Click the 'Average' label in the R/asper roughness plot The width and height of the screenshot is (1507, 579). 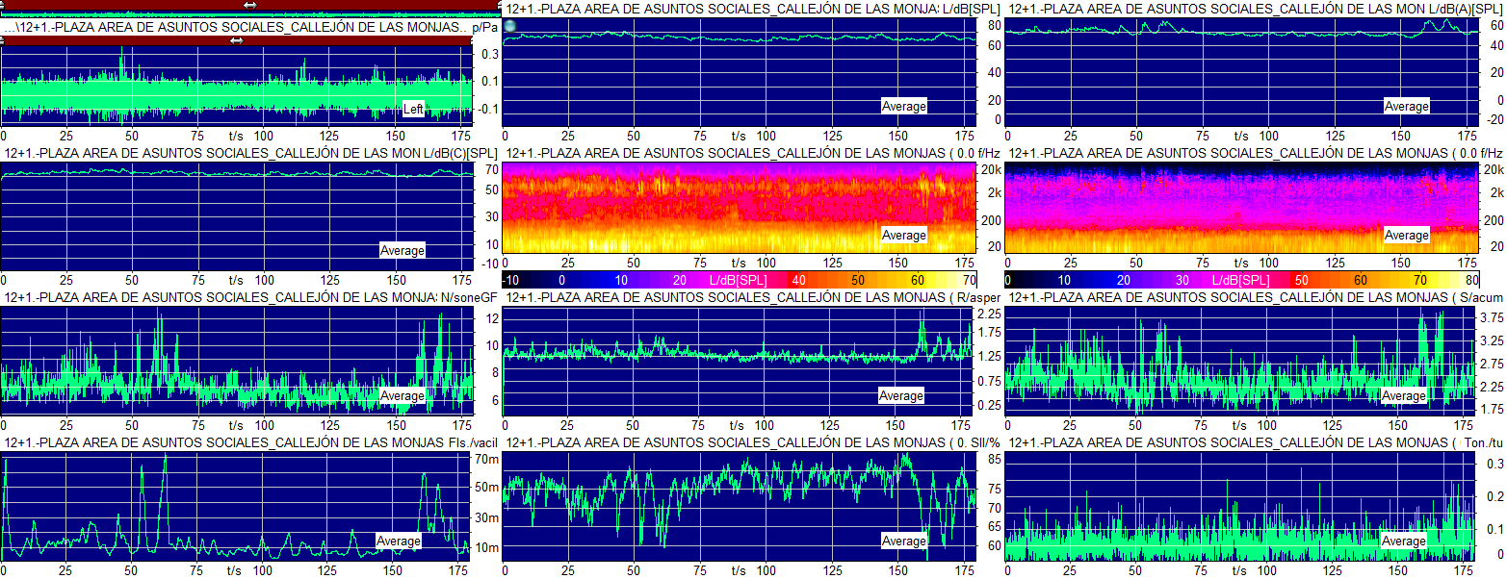point(901,395)
